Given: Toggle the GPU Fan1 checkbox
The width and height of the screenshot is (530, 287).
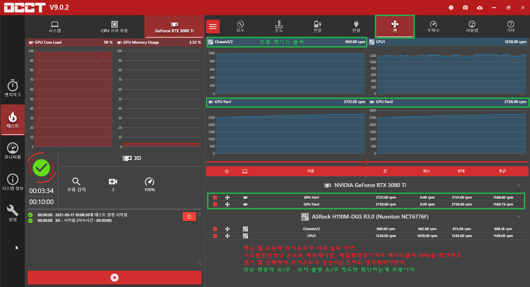Looking at the screenshot, I should pyautogui.click(x=215, y=197).
